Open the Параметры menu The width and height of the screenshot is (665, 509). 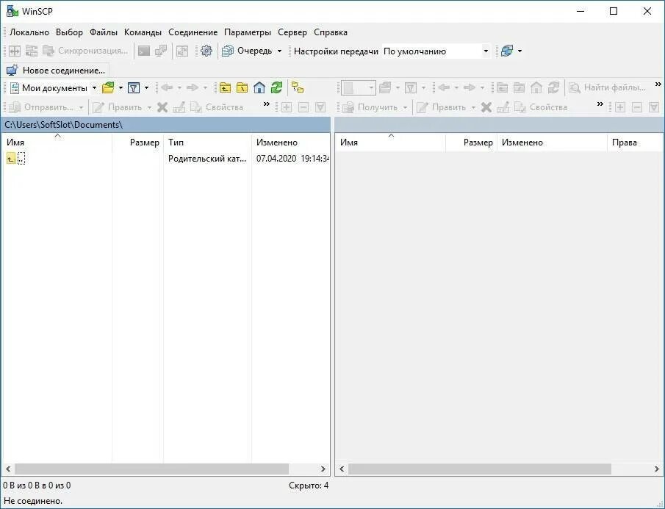[x=247, y=32]
